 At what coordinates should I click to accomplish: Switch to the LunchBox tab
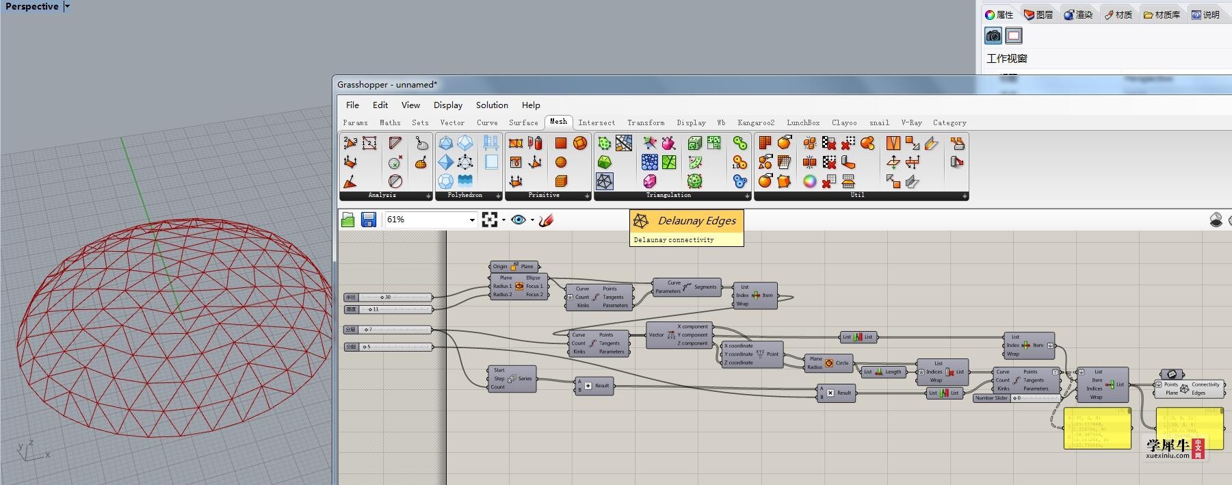(x=803, y=122)
